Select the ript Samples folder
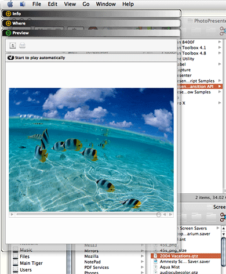The height and width of the screenshot is (274, 226). [196, 81]
